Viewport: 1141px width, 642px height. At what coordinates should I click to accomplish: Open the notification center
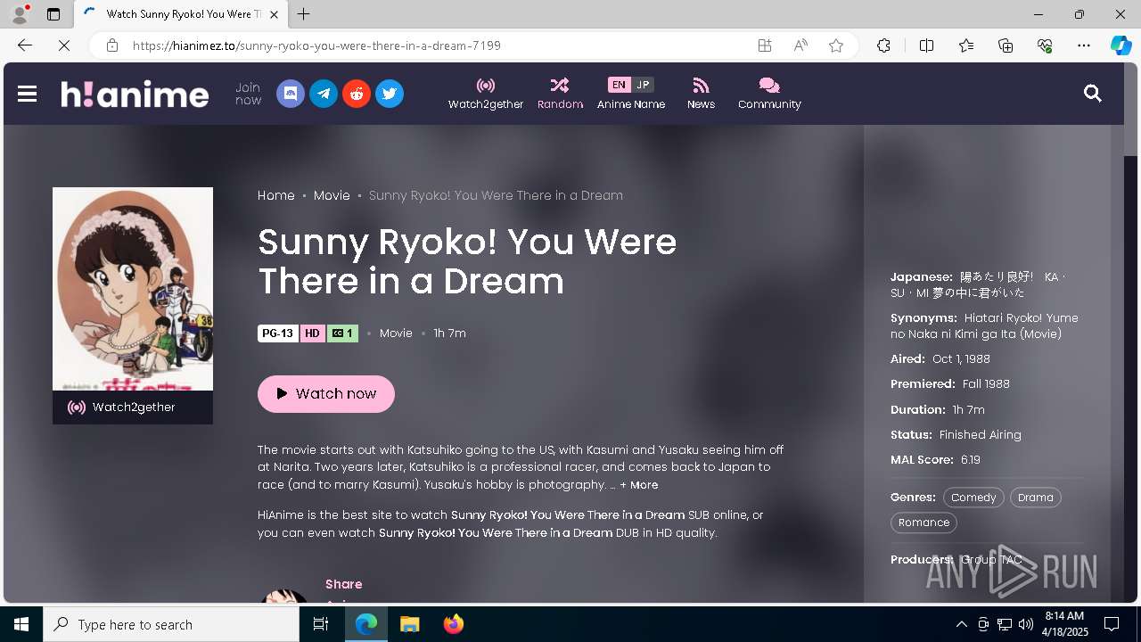tap(1112, 624)
